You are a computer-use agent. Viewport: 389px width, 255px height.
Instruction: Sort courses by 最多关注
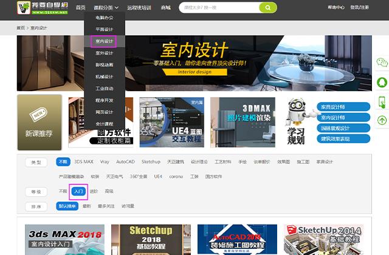pos(106,206)
